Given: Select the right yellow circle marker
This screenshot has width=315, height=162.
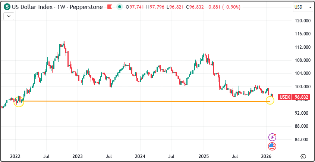Looking at the screenshot, I should coord(270,100).
